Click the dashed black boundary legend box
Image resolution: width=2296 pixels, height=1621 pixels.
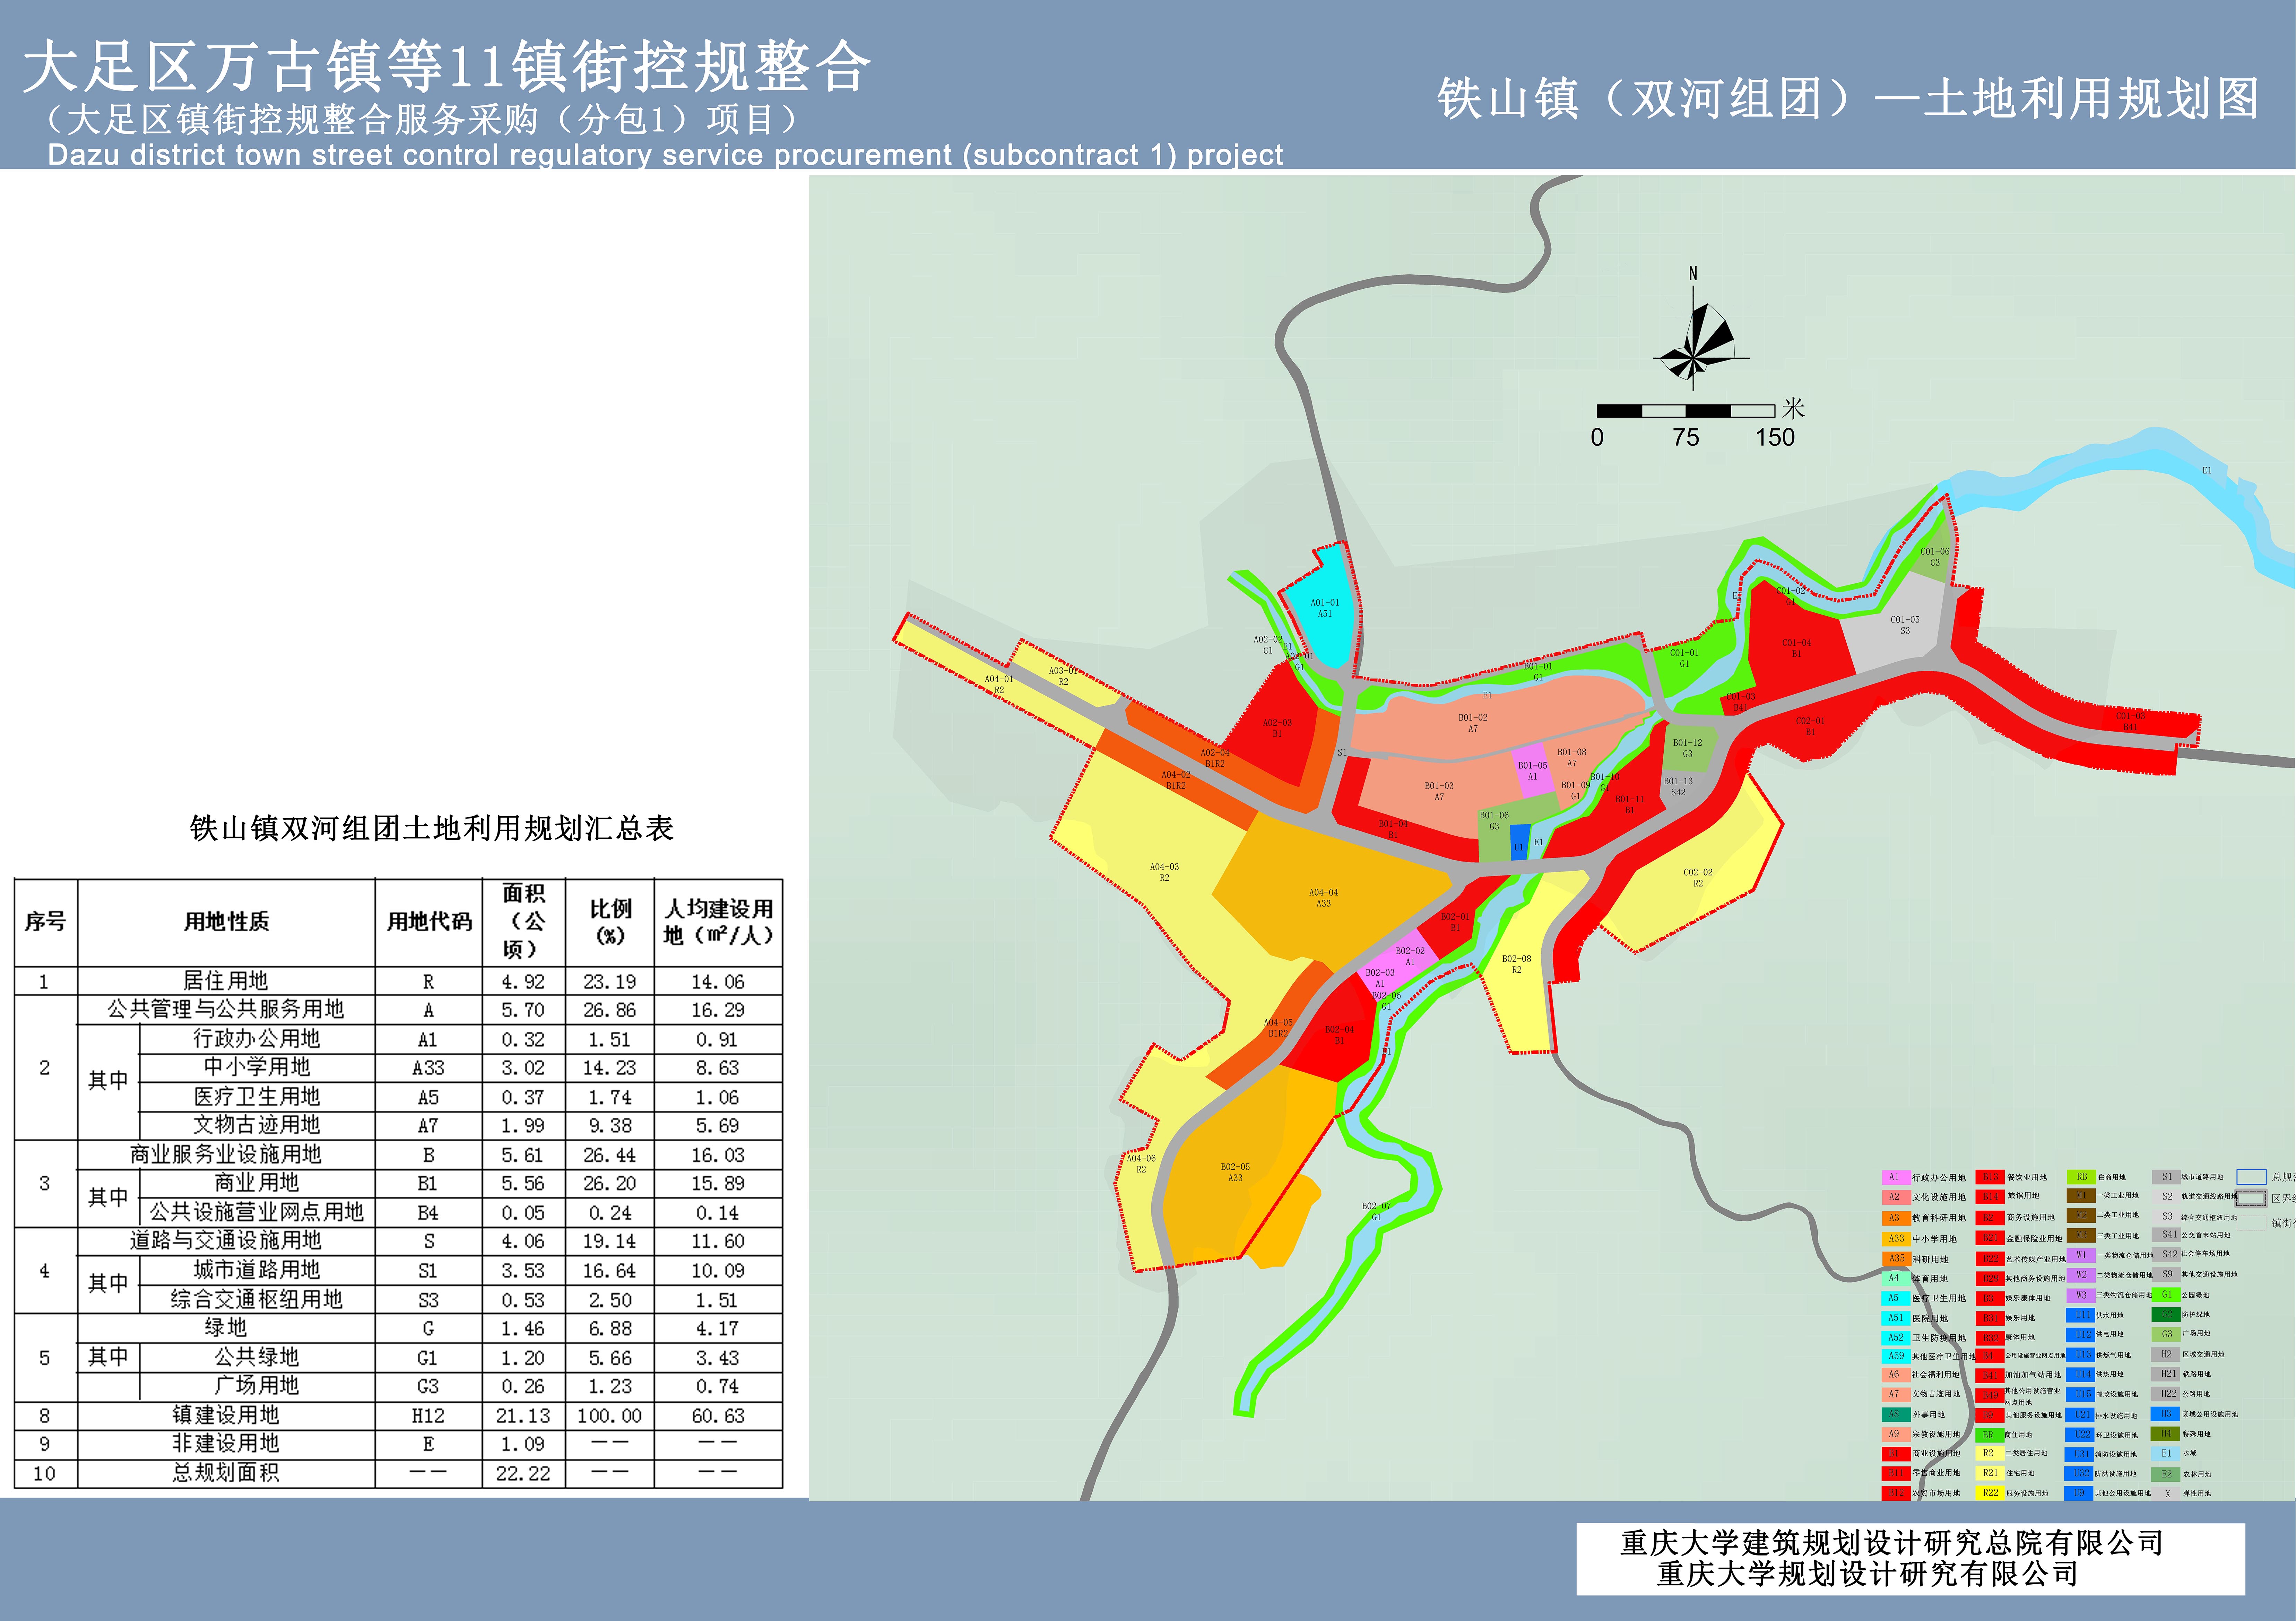pyautogui.click(x=2251, y=1199)
